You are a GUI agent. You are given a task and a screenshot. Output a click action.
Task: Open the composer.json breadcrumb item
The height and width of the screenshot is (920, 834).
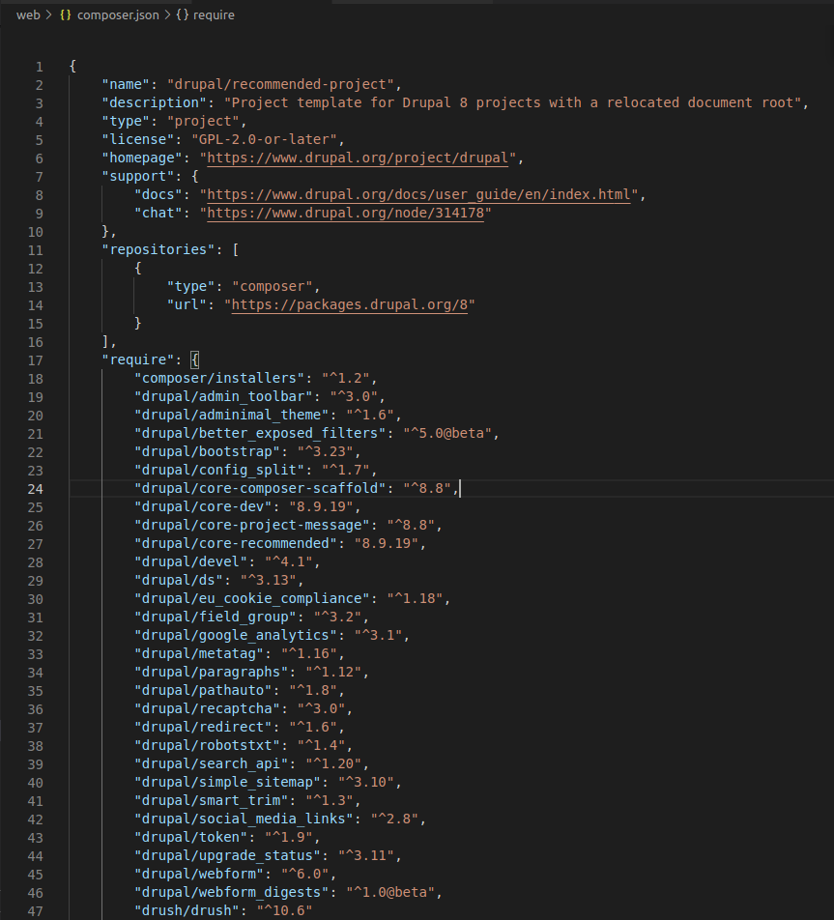click(x=118, y=14)
